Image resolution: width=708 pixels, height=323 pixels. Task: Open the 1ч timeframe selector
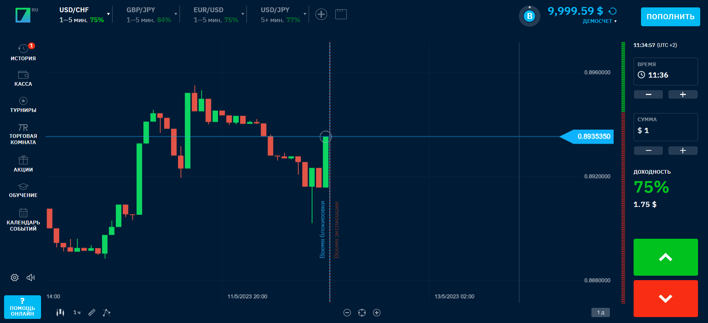tap(77, 313)
